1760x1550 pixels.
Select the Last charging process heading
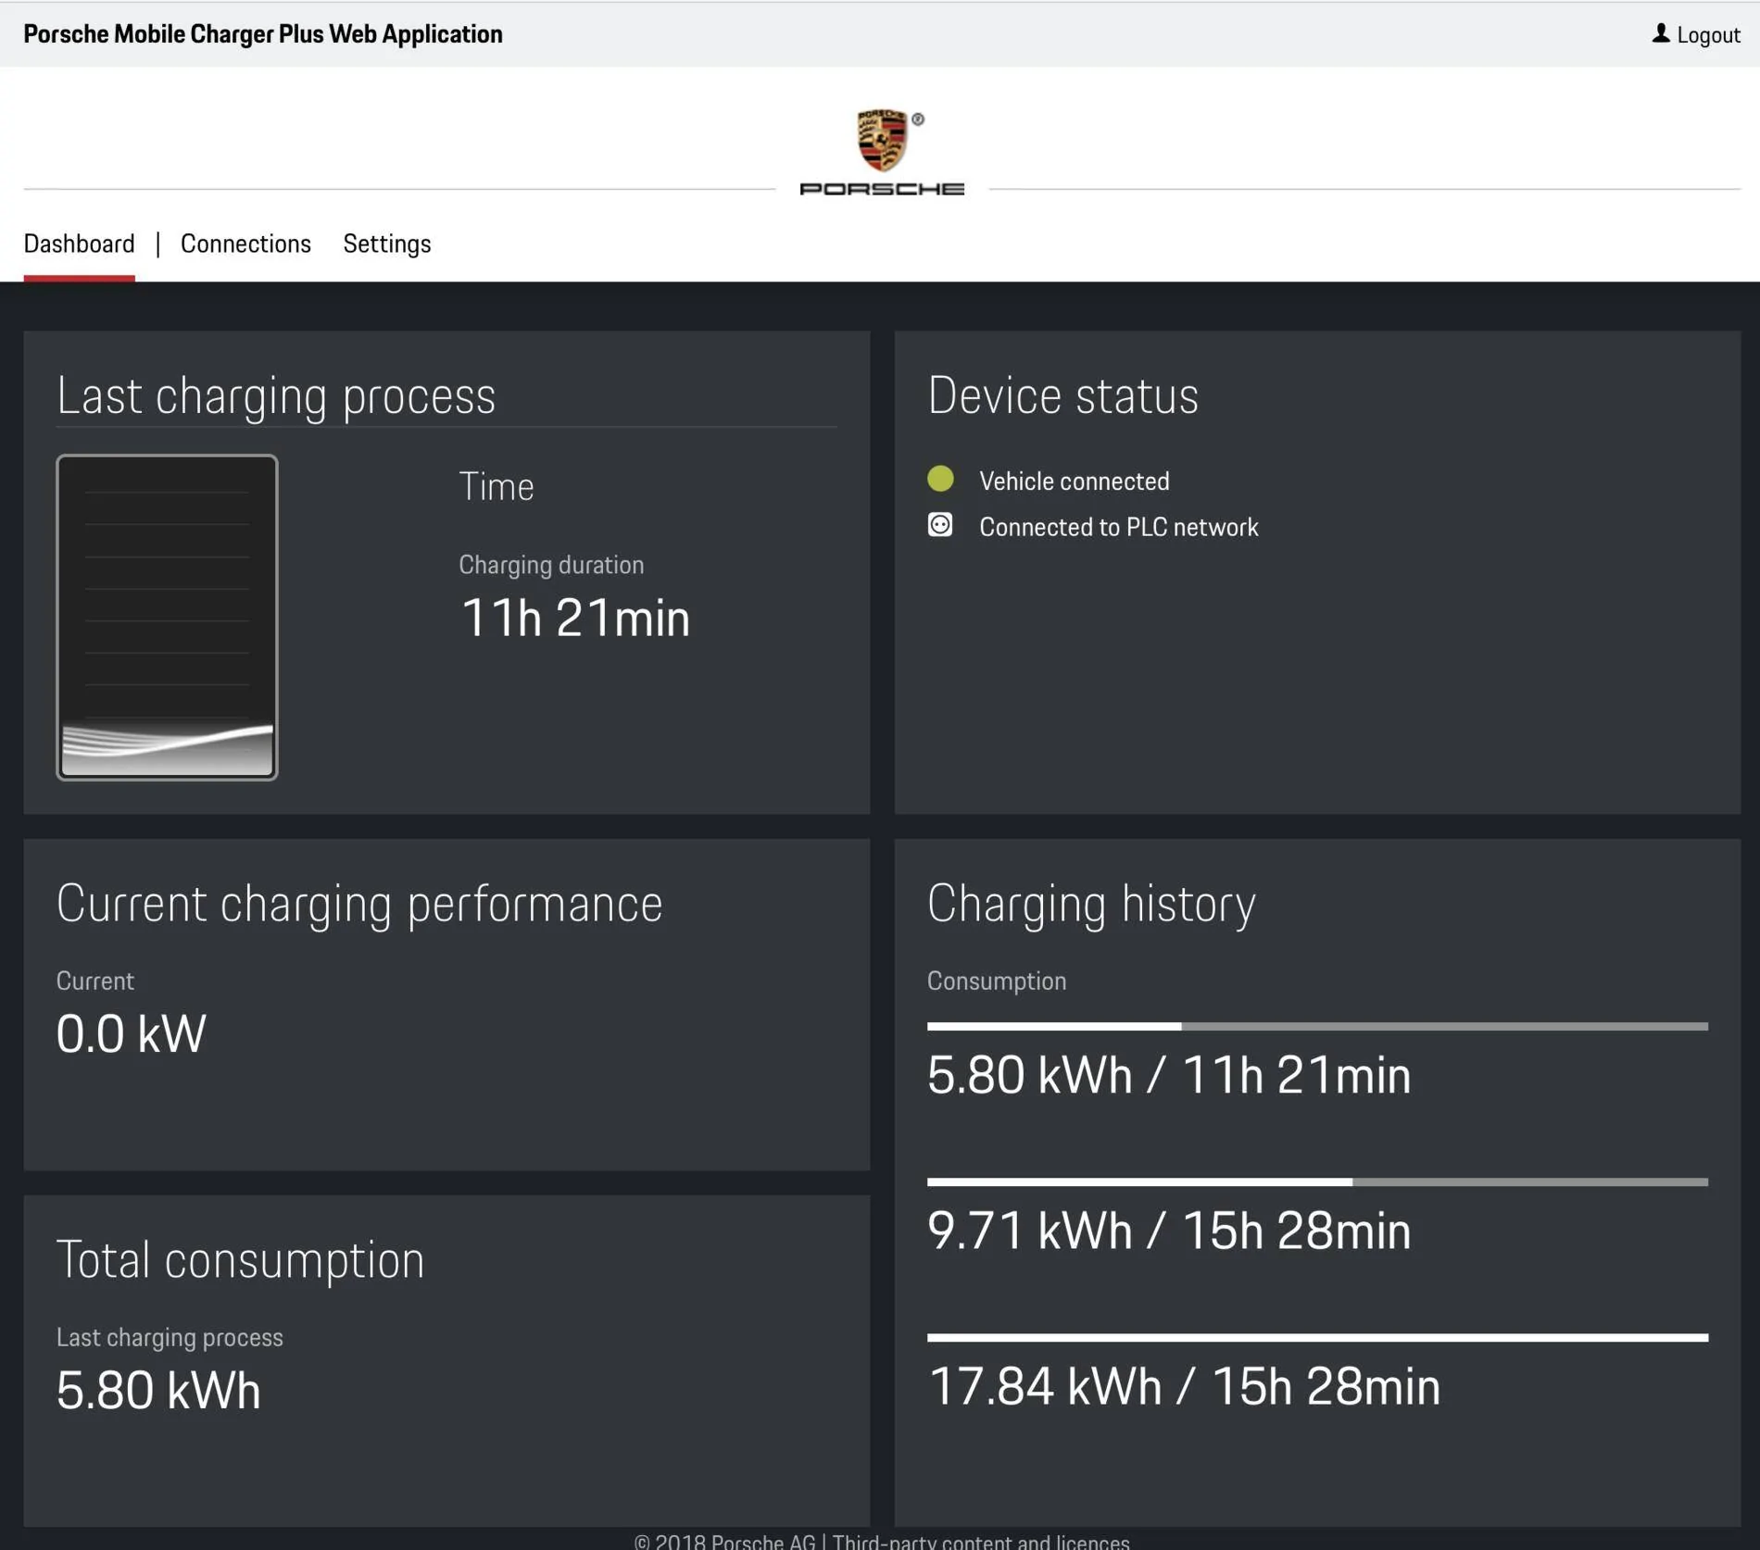[x=276, y=396]
